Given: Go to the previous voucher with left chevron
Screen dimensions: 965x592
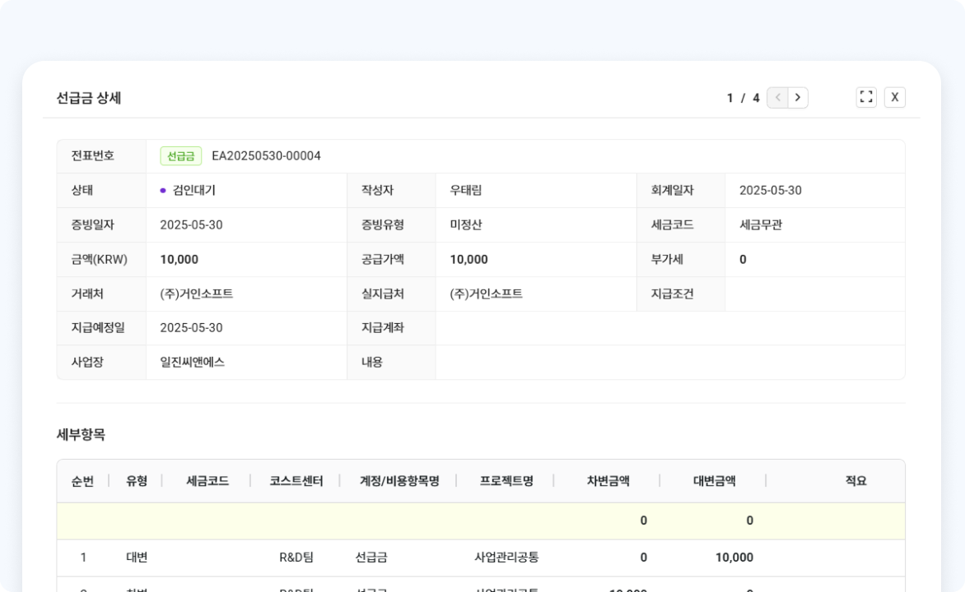Looking at the screenshot, I should tap(777, 98).
